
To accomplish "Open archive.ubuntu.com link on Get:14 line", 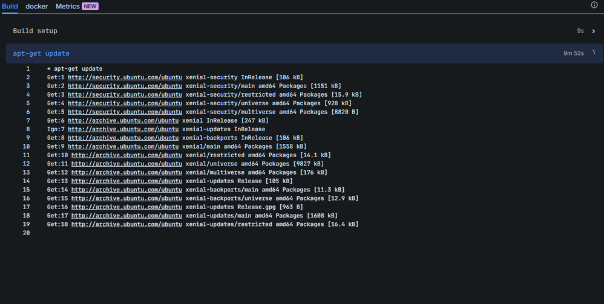I will click(x=126, y=190).
